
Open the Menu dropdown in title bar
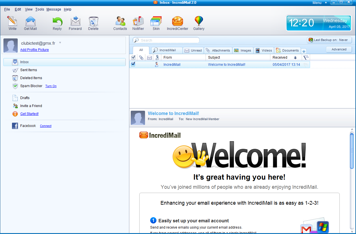319,3
